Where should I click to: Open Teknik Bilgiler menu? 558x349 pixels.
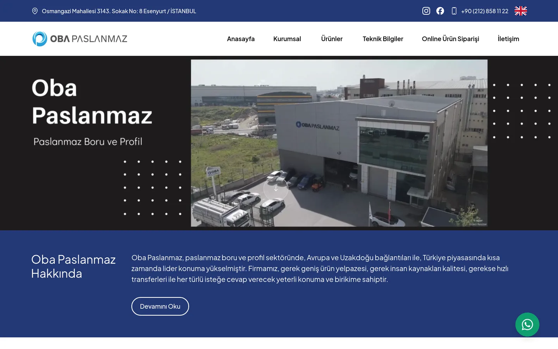[x=383, y=39]
